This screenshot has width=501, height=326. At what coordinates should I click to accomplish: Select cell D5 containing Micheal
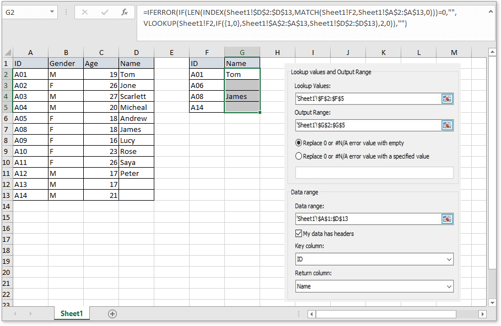(x=136, y=107)
